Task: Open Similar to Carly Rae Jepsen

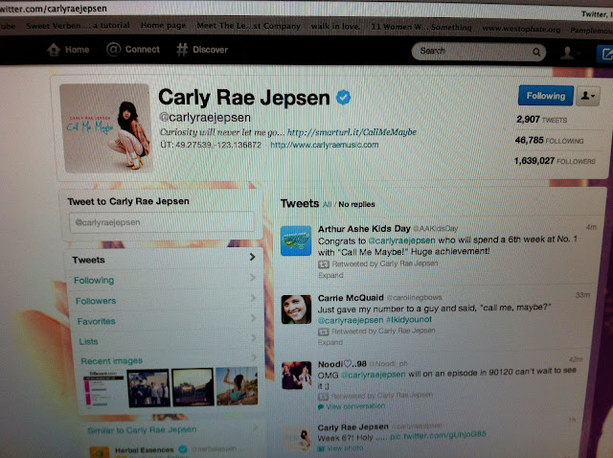Action: (x=142, y=430)
